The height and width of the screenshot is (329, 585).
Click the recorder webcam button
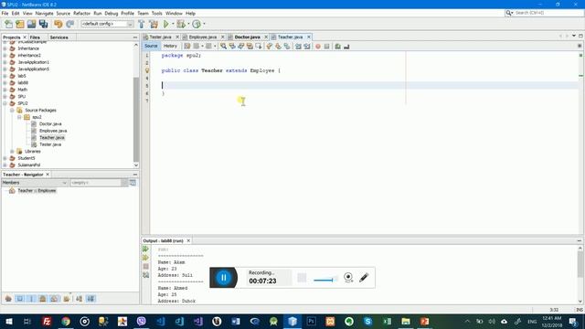(348, 277)
